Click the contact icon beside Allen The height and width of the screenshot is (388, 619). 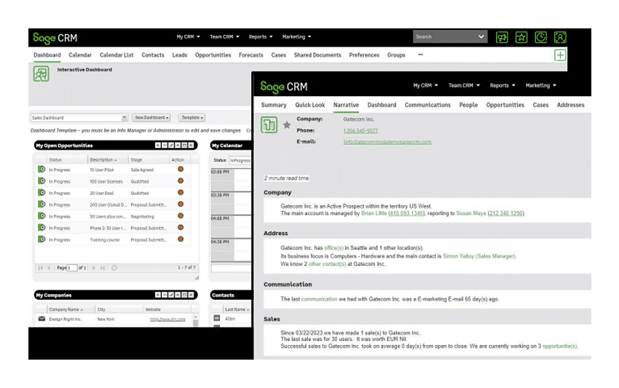(217, 318)
